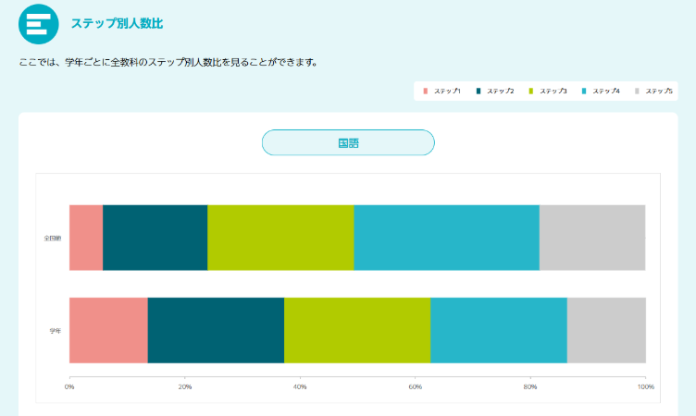The width and height of the screenshot is (696, 416).
Task: Toggle the ステップ3 legend label
Action: point(553,91)
